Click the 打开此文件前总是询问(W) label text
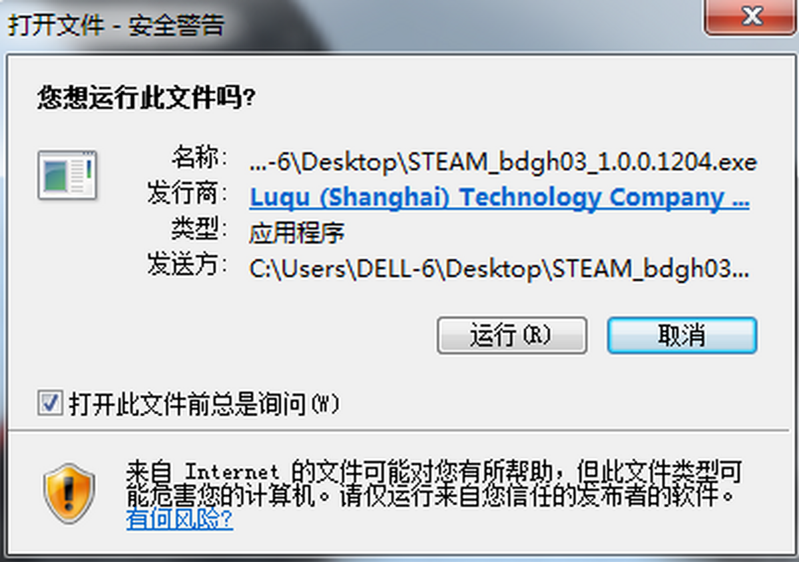This screenshot has height=562, width=799. point(204,404)
